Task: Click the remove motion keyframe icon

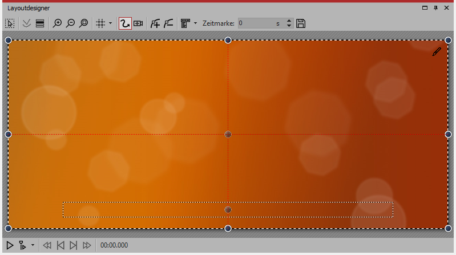Action: [168, 23]
